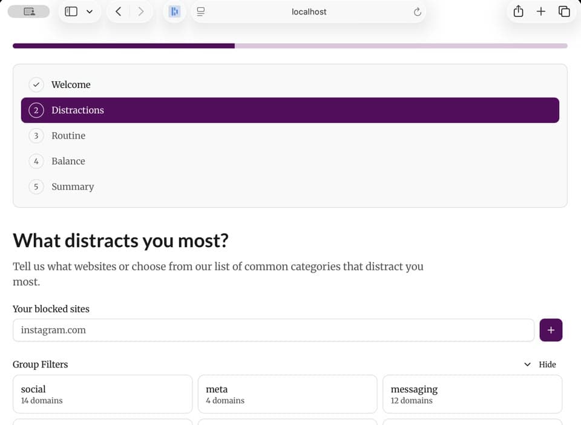Open the reader page menu icon

(x=201, y=12)
